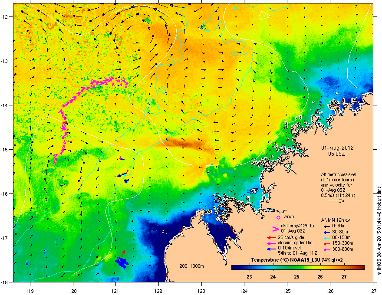Screen dimensions: 382x295
Task: Click the 54h to 01-Aug 11Z text
Action: pyautogui.click(x=297, y=253)
